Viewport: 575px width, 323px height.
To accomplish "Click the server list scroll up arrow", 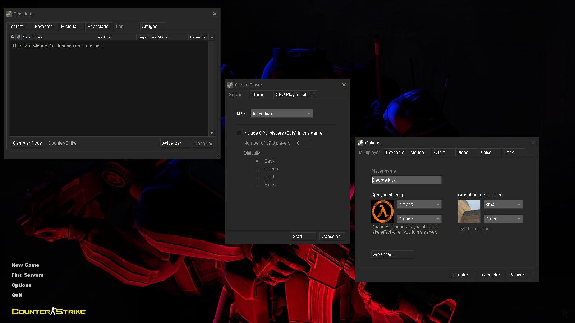I will coord(212,37).
